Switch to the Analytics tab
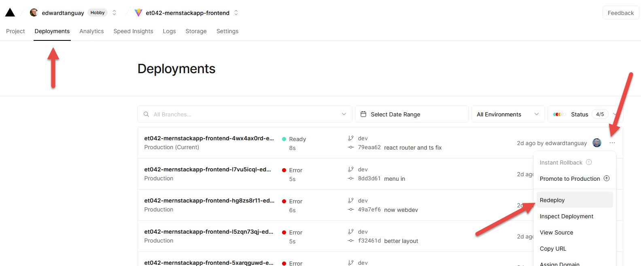This screenshot has height=266, width=641. [91, 31]
